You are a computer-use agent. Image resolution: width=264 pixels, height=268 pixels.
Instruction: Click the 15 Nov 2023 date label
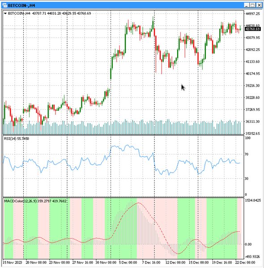(x=13, y=262)
